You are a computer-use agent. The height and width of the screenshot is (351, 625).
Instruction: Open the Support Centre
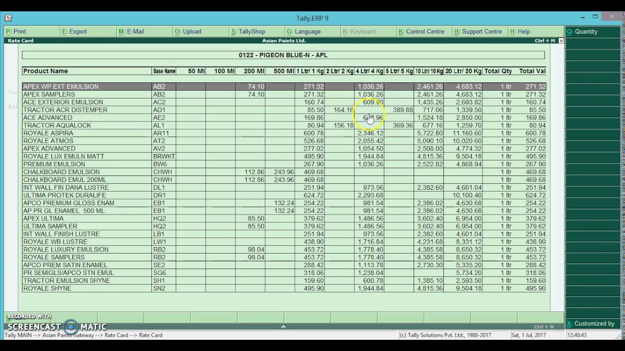pos(478,31)
